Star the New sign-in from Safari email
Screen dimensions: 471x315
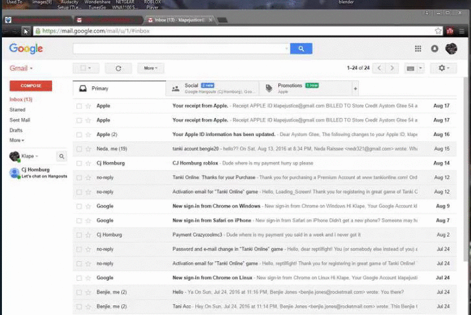88,220
